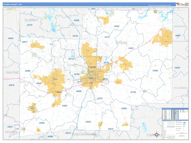Select the TUSCARAWAS county label
The width and height of the screenshot is (191, 143).
84,134
